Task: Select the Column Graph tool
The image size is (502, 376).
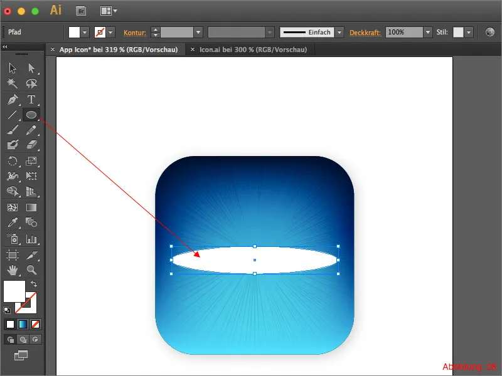Action: 31,239
